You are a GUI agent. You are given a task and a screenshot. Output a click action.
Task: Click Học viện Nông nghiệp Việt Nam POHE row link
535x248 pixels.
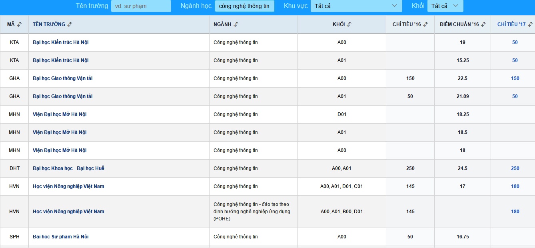click(68, 212)
